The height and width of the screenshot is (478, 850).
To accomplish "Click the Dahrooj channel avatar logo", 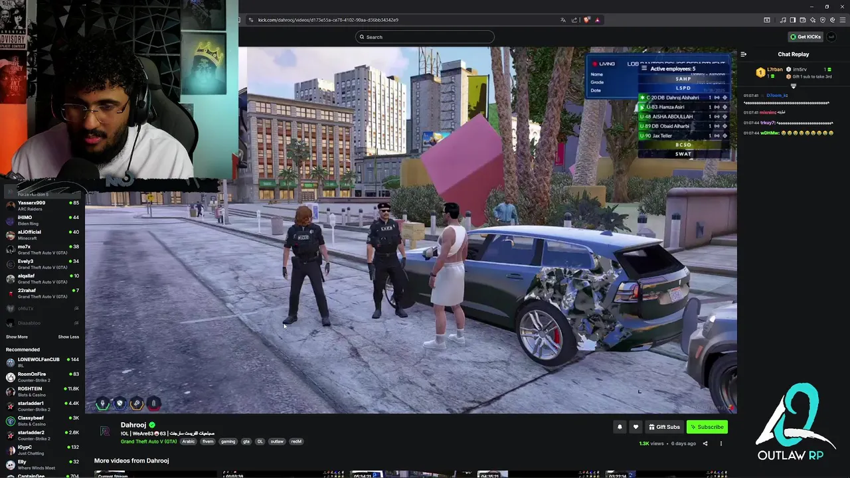I will click(x=105, y=432).
